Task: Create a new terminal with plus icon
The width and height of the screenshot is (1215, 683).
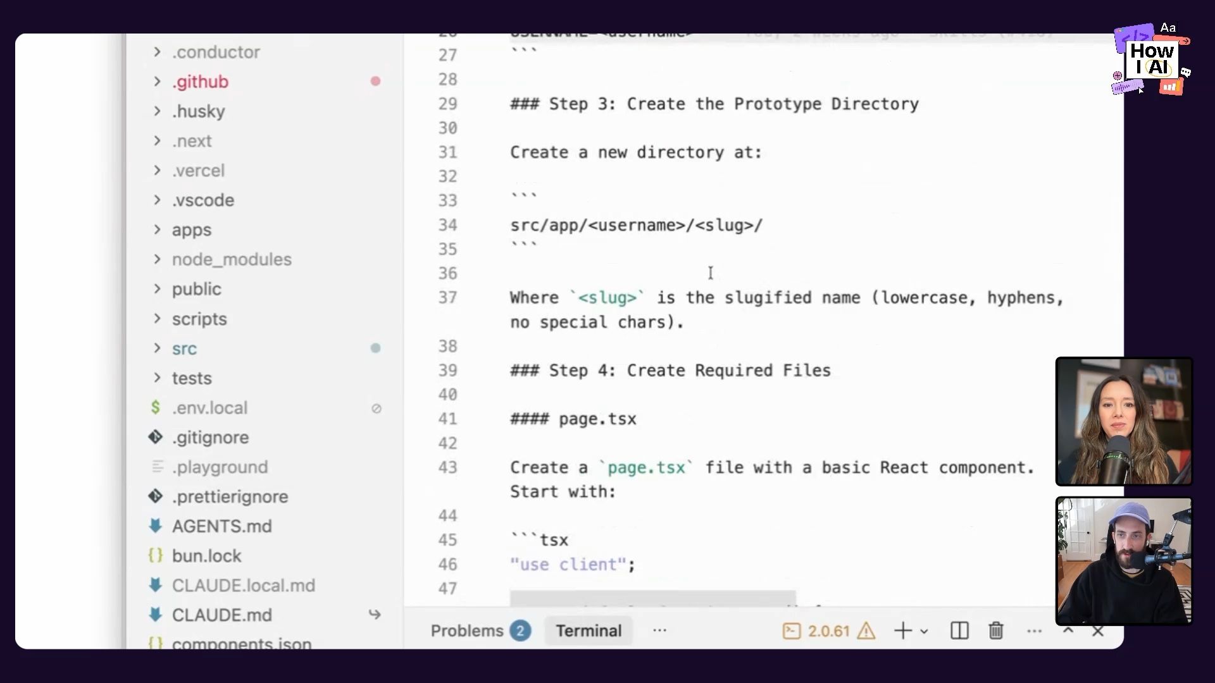Action: 903,631
